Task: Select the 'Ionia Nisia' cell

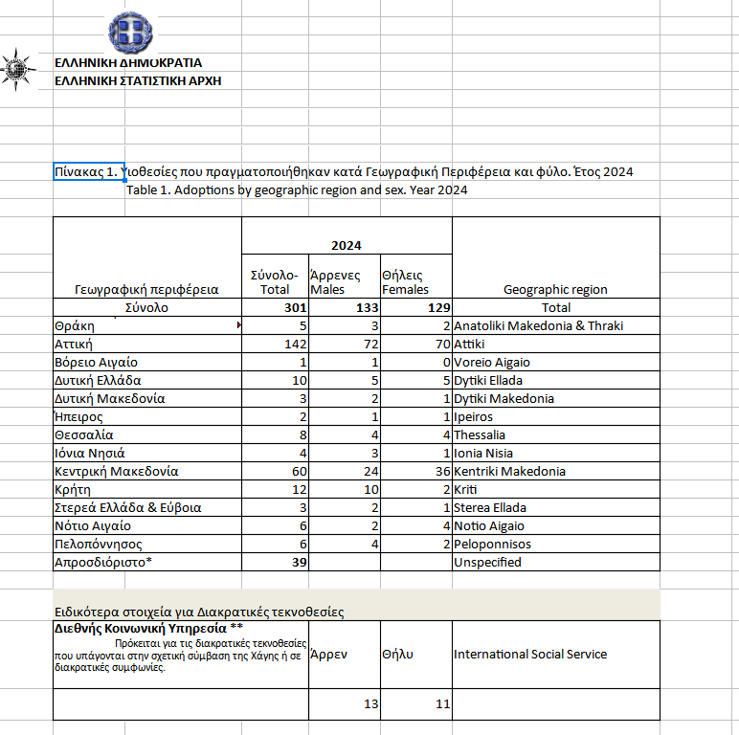Action: [555, 453]
